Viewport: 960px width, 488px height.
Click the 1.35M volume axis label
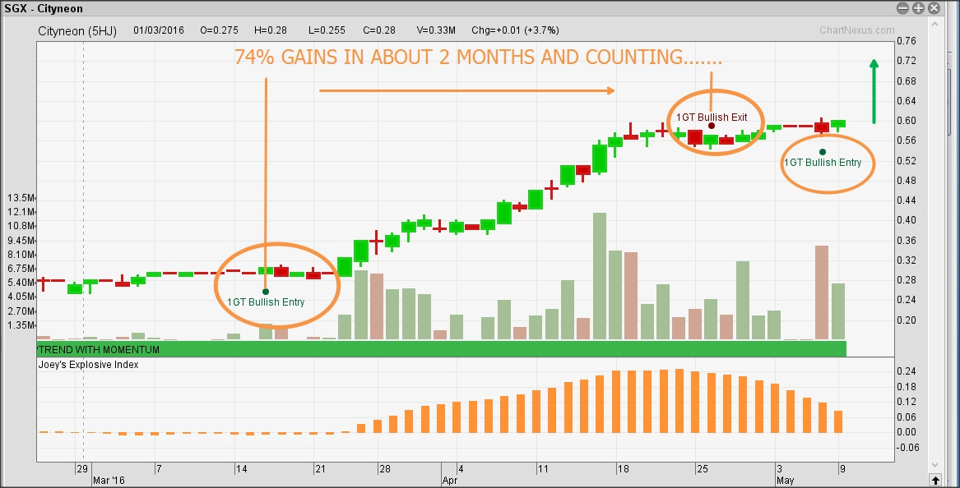[21, 325]
